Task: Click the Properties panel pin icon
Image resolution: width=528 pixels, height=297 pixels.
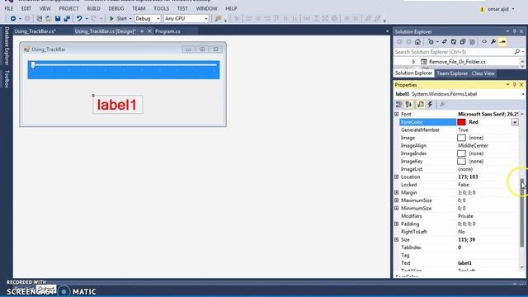Action: pyautogui.click(x=515, y=84)
